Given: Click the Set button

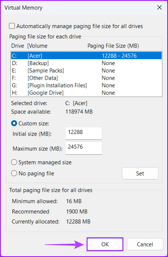Looking at the screenshot, I should (140, 174).
